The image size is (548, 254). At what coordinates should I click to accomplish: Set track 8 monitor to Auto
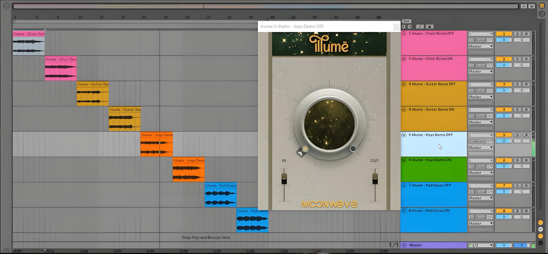click(x=480, y=217)
